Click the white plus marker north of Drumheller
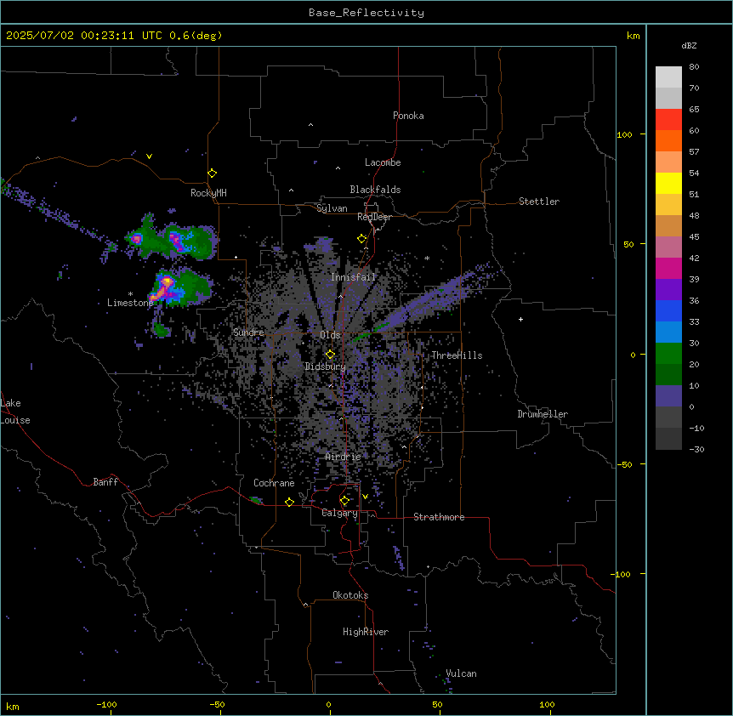This screenshot has height=716, width=733. (520, 319)
